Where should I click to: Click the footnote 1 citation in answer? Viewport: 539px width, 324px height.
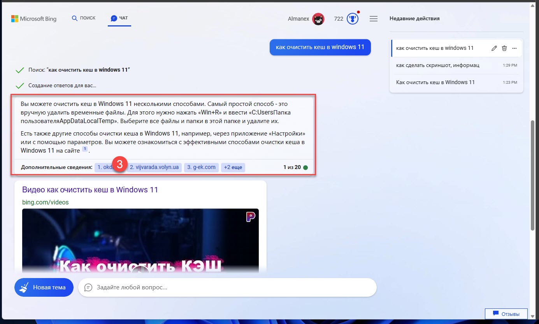point(84,150)
